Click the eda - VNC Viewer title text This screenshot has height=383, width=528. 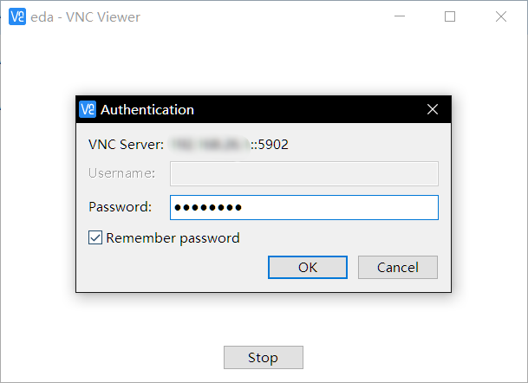pos(85,17)
